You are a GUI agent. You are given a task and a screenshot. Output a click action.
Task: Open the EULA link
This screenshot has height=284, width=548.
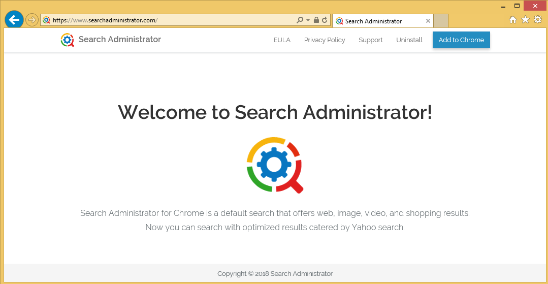pyautogui.click(x=282, y=40)
